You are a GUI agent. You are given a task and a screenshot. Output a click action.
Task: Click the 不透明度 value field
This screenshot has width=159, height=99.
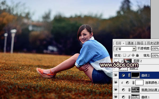pos(155,48)
